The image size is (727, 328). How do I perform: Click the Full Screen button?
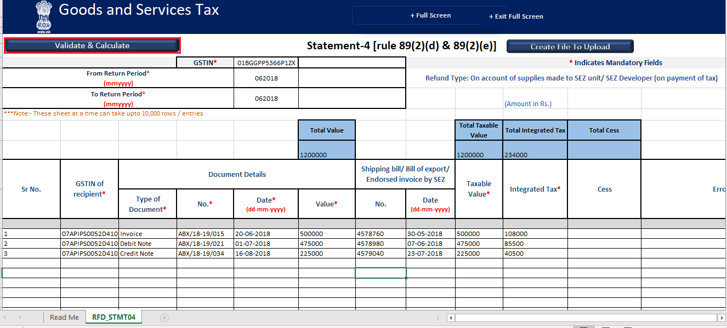(430, 15)
